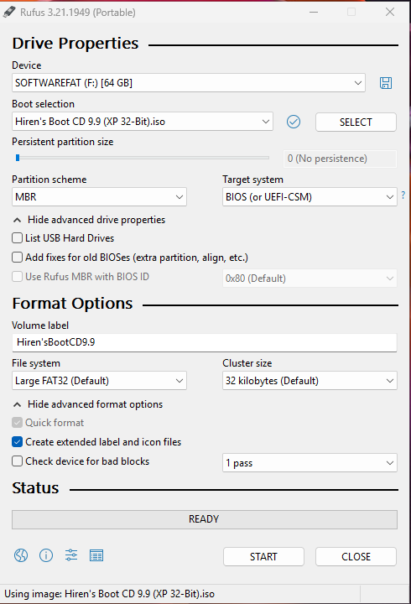Click the Quick format checkbox
The image size is (411, 604).
[17, 423]
